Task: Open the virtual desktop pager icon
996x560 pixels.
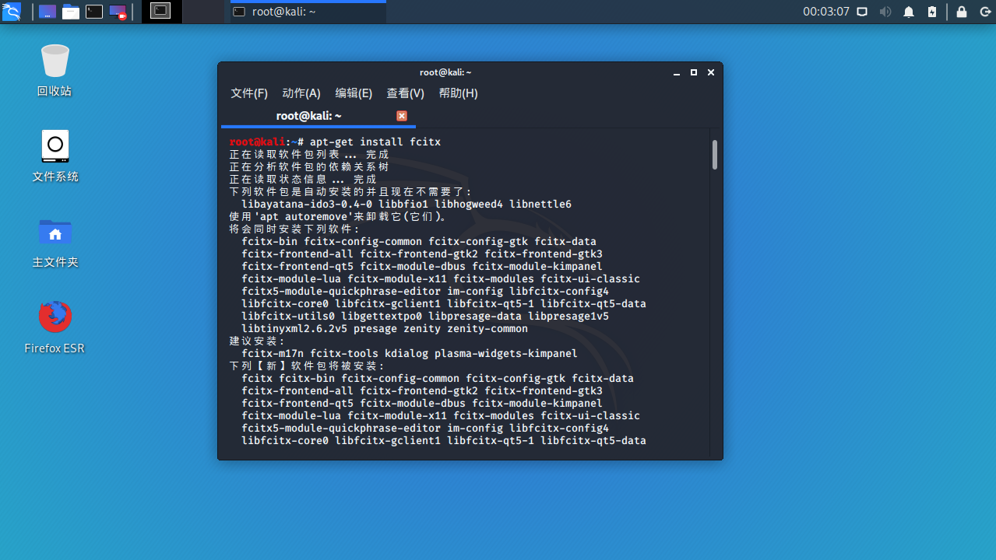Action: (160, 12)
